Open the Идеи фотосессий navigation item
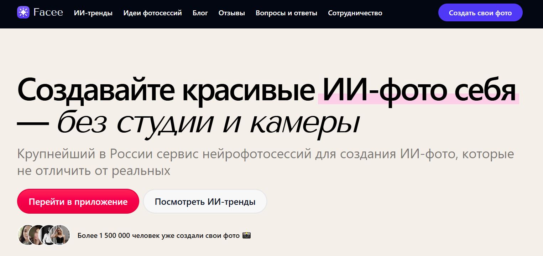 point(152,13)
